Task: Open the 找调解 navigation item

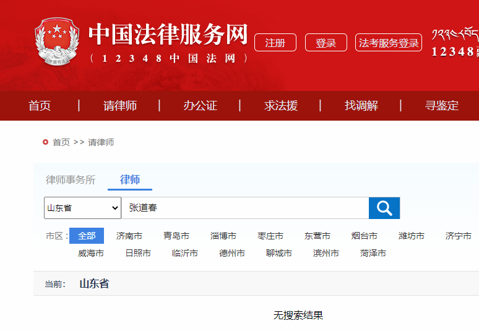Action: 361,106
